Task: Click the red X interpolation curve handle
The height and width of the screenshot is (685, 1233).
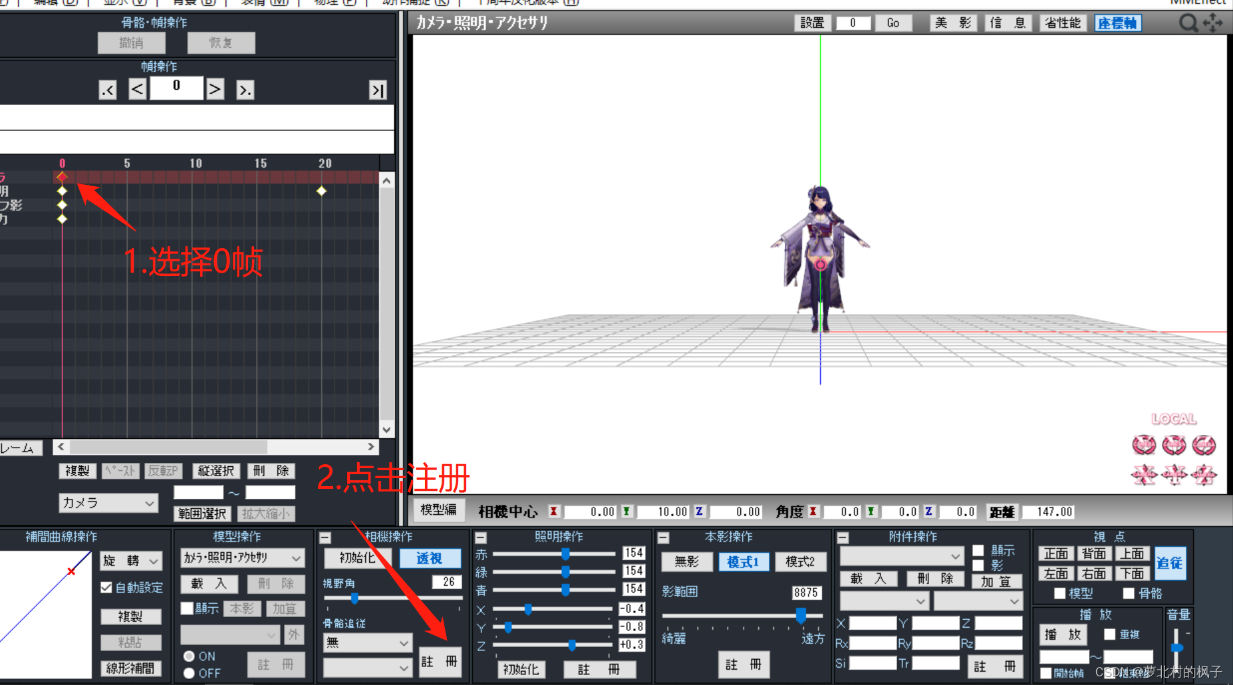Action: pyautogui.click(x=71, y=571)
